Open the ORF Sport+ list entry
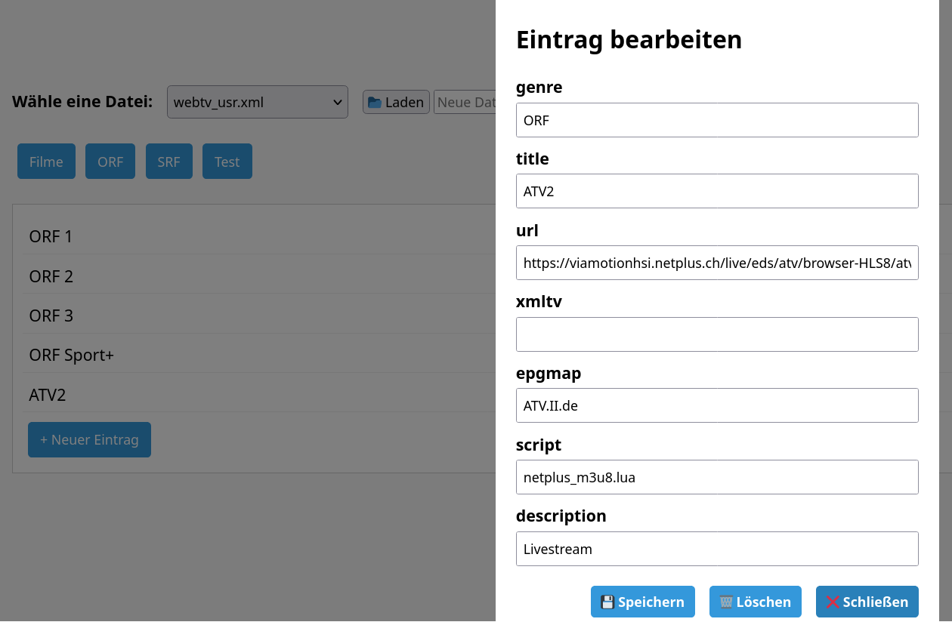The height and width of the screenshot is (622, 952). (x=72, y=355)
